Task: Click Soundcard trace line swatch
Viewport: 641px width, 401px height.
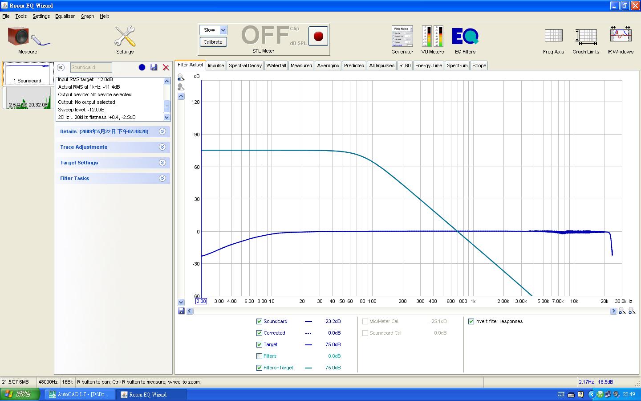Action: pos(308,321)
